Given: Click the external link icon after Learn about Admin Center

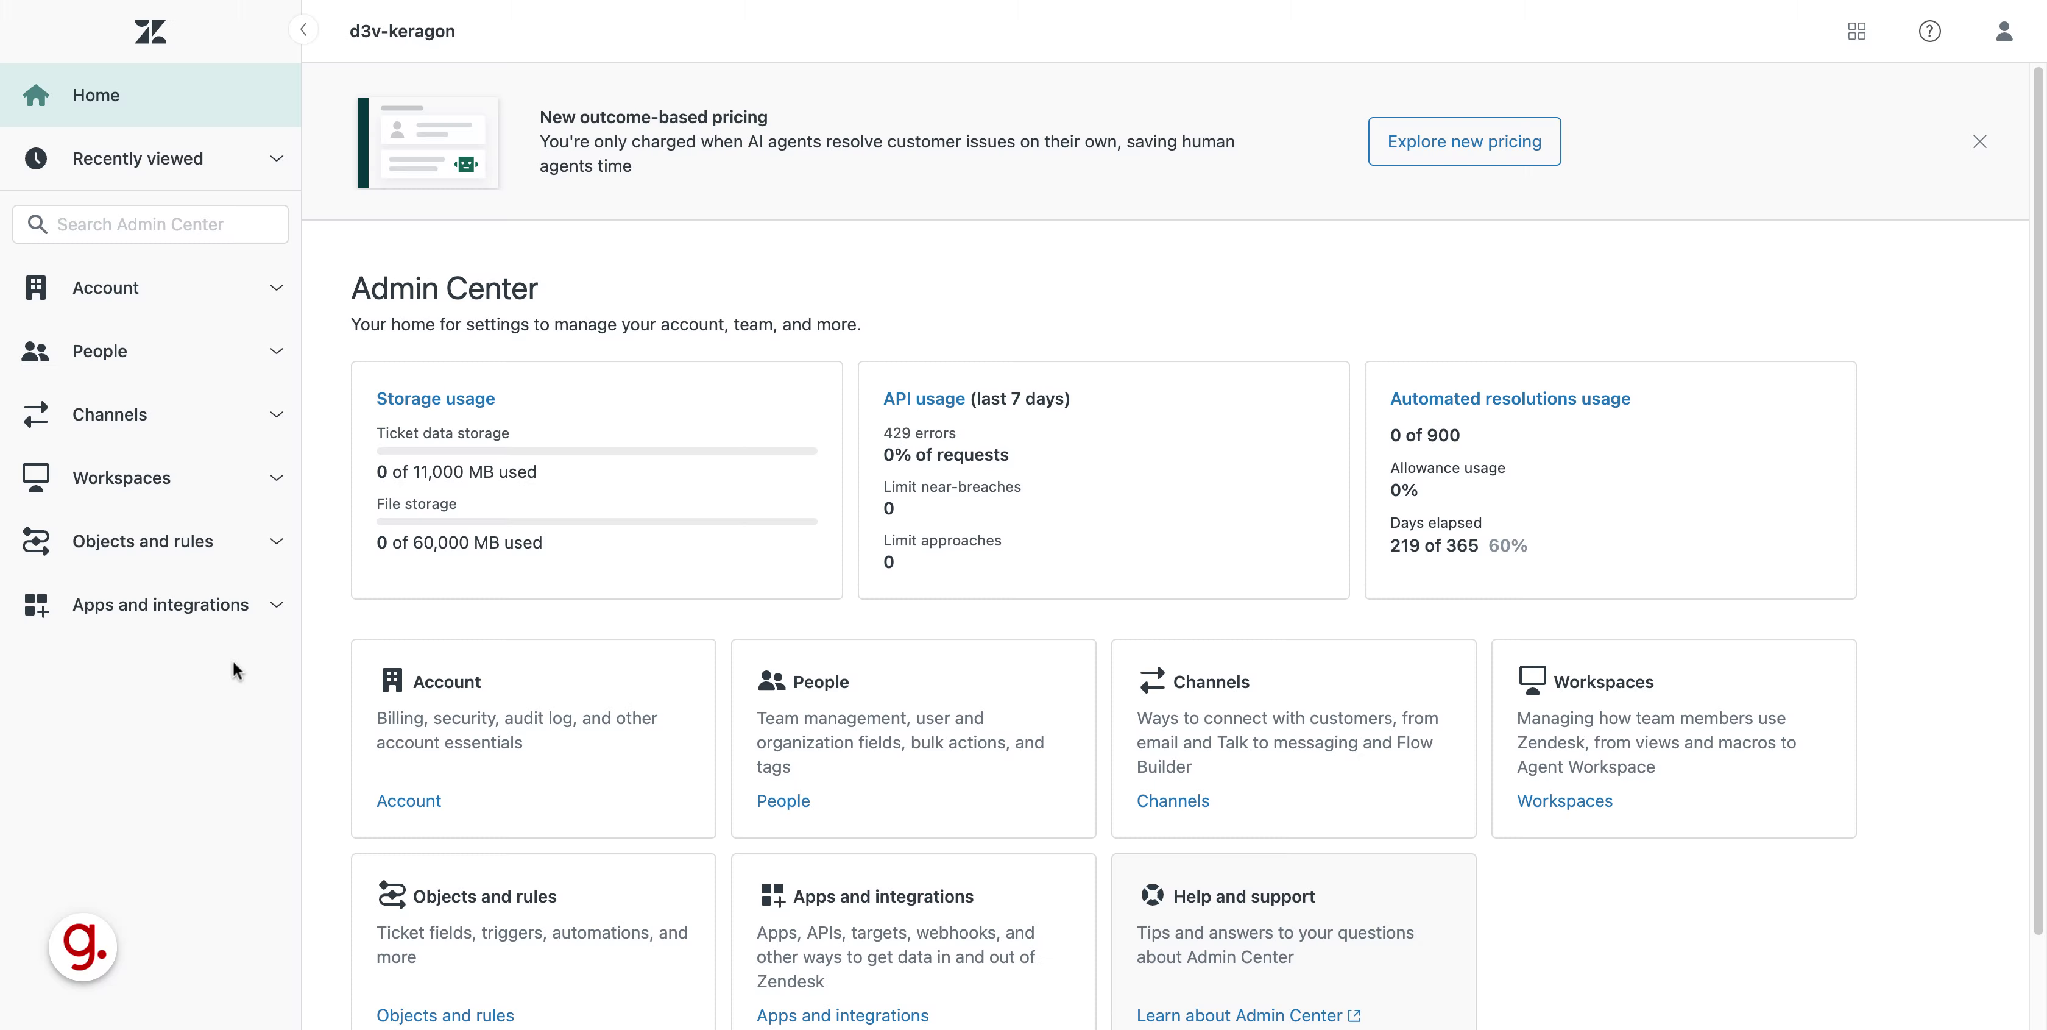Looking at the screenshot, I should (x=1355, y=1015).
